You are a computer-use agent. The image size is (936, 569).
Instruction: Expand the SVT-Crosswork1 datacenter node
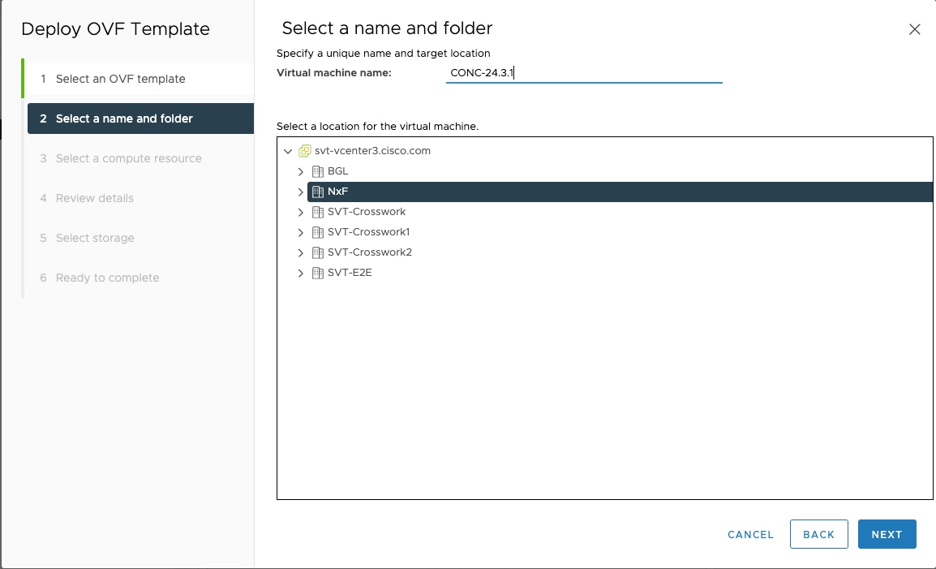click(x=301, y=232)
